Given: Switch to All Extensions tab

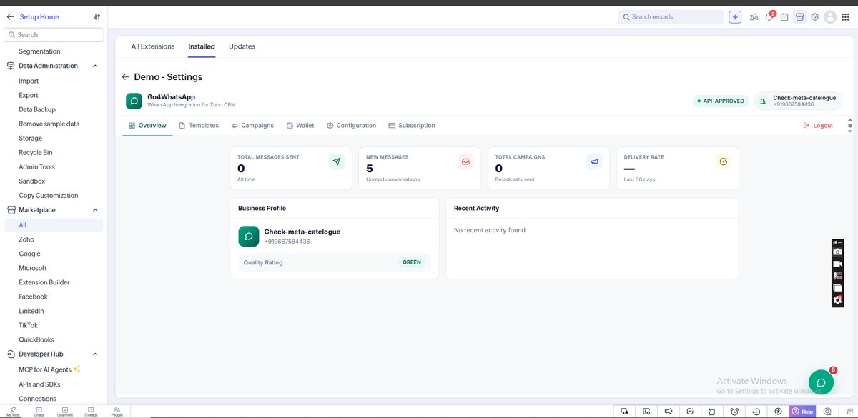Looking at the screenshot, I should click(x=153, y=46).
